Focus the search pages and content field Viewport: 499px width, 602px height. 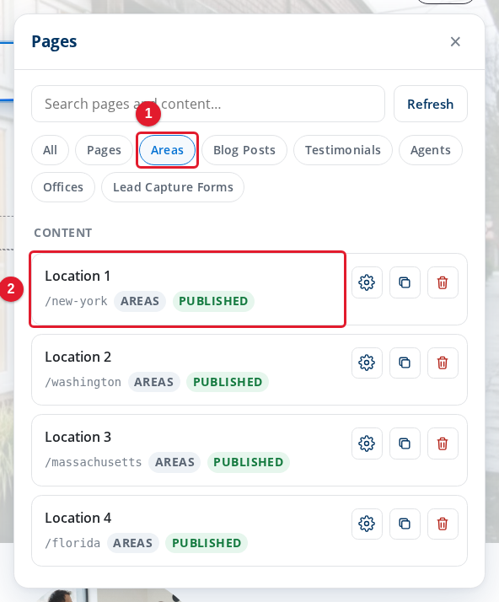[x=208, y=104]
